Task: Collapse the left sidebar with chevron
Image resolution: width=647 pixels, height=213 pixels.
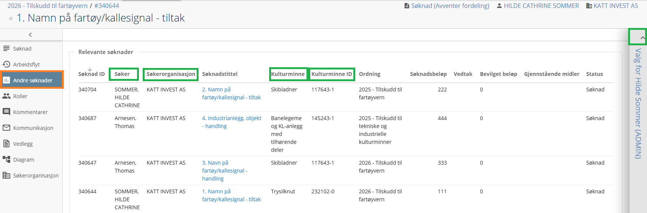Action: pos(30,35)
